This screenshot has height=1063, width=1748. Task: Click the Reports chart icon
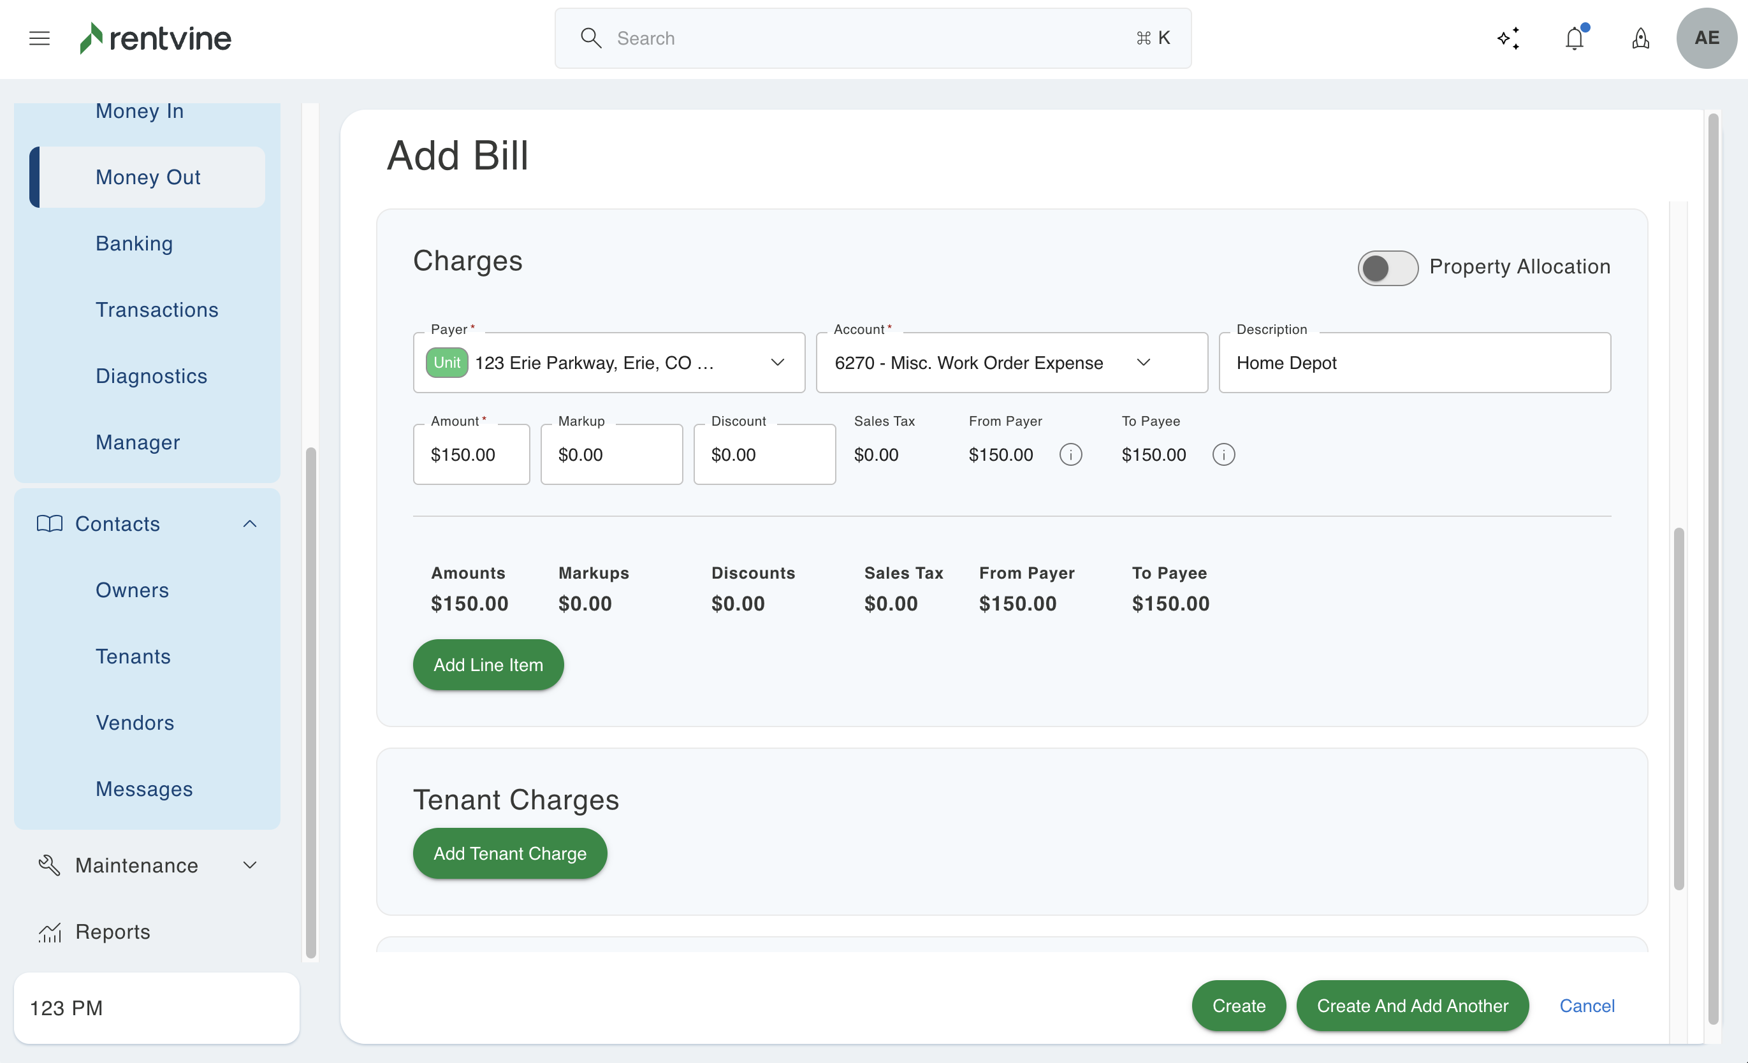point(50,932)
